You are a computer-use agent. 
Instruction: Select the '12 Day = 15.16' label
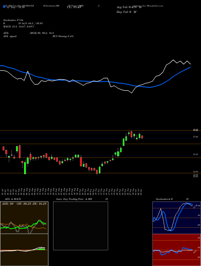tap(15, 7)
